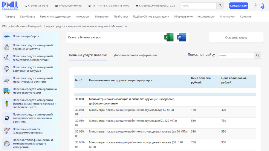This screenshot has width=269, height=151.
Task: Switch to Дополнительная информация tab
Action: coord(135,55)
